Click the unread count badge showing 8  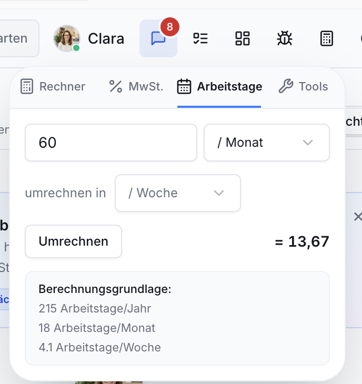tap(170, 27)
